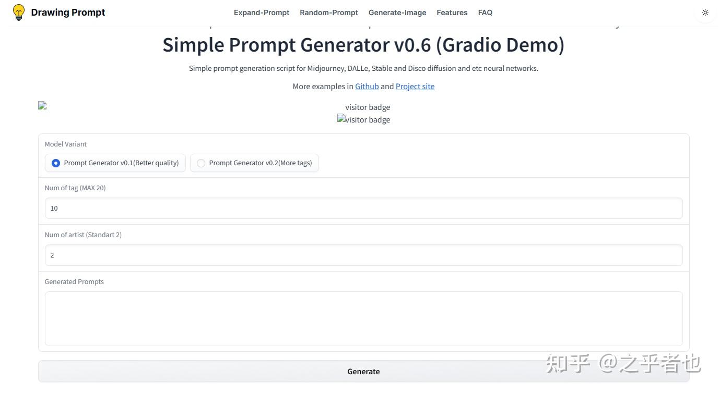The image size is (720, 393).
Task: Click the Model Variant label
Action: (66, 144)
